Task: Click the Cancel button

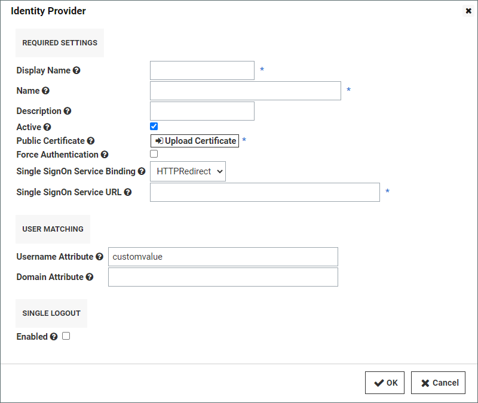Action: (438, 383)
